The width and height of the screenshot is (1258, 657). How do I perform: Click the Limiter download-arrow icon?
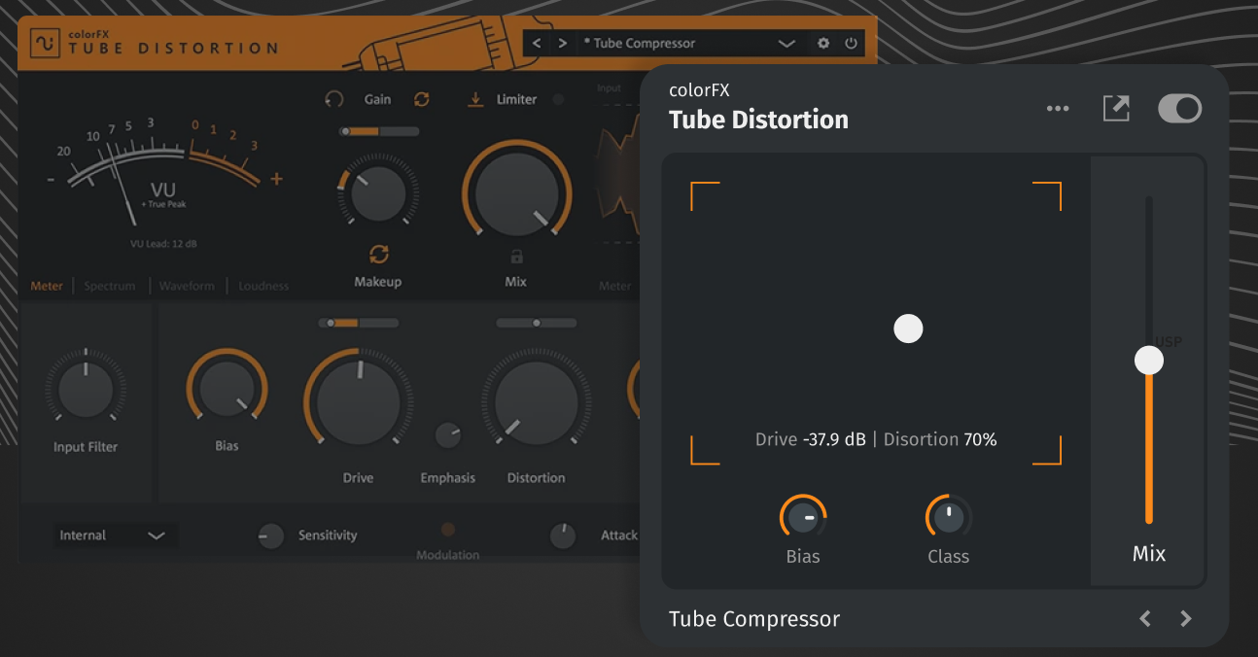475,99
